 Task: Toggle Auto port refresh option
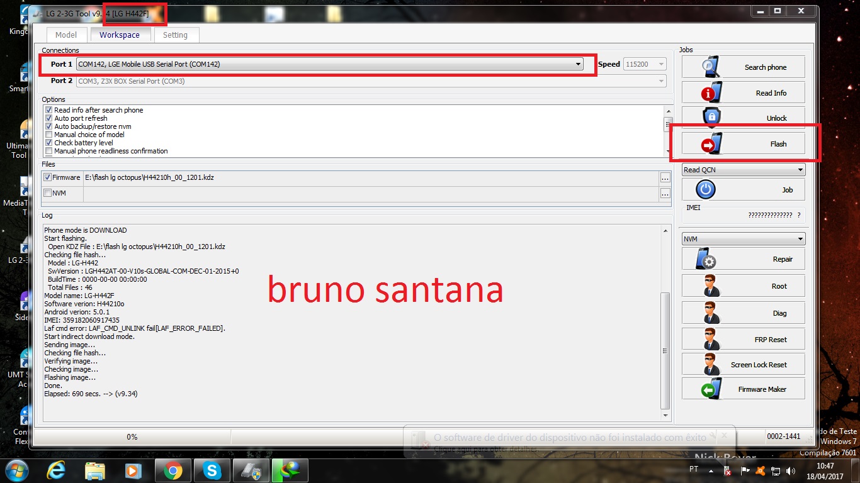click(x=48, y=118)
